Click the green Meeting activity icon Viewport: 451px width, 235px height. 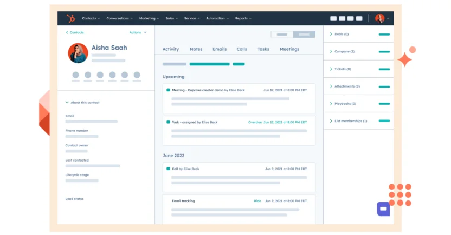pyautogui.click(x=169, y=90)
